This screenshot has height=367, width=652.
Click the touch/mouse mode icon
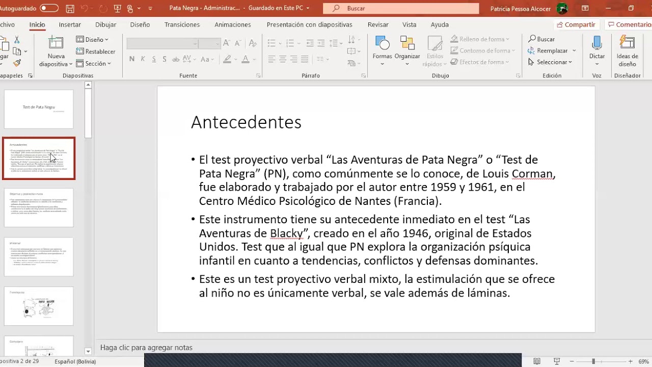(x=131, y=9)
